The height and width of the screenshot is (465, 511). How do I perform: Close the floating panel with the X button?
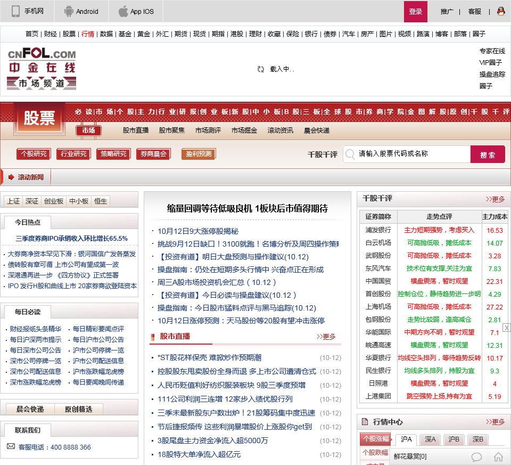[507, 328]
